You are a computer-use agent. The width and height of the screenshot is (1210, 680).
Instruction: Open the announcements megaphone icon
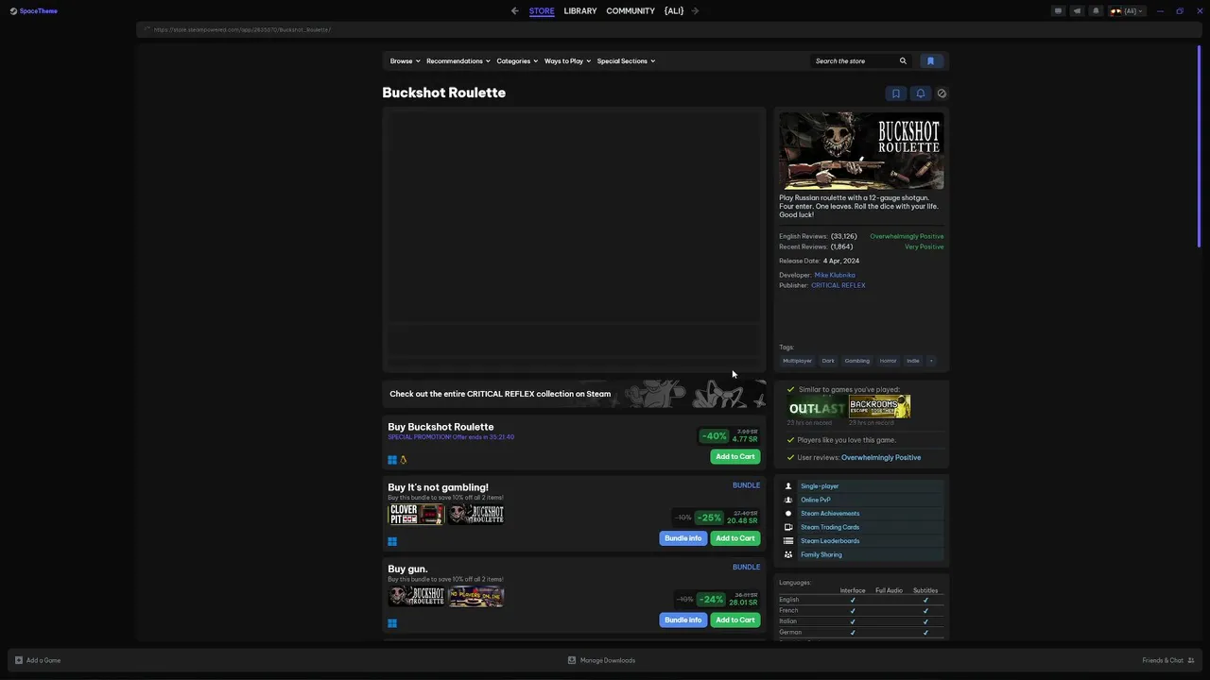(x=1077, y=11)
